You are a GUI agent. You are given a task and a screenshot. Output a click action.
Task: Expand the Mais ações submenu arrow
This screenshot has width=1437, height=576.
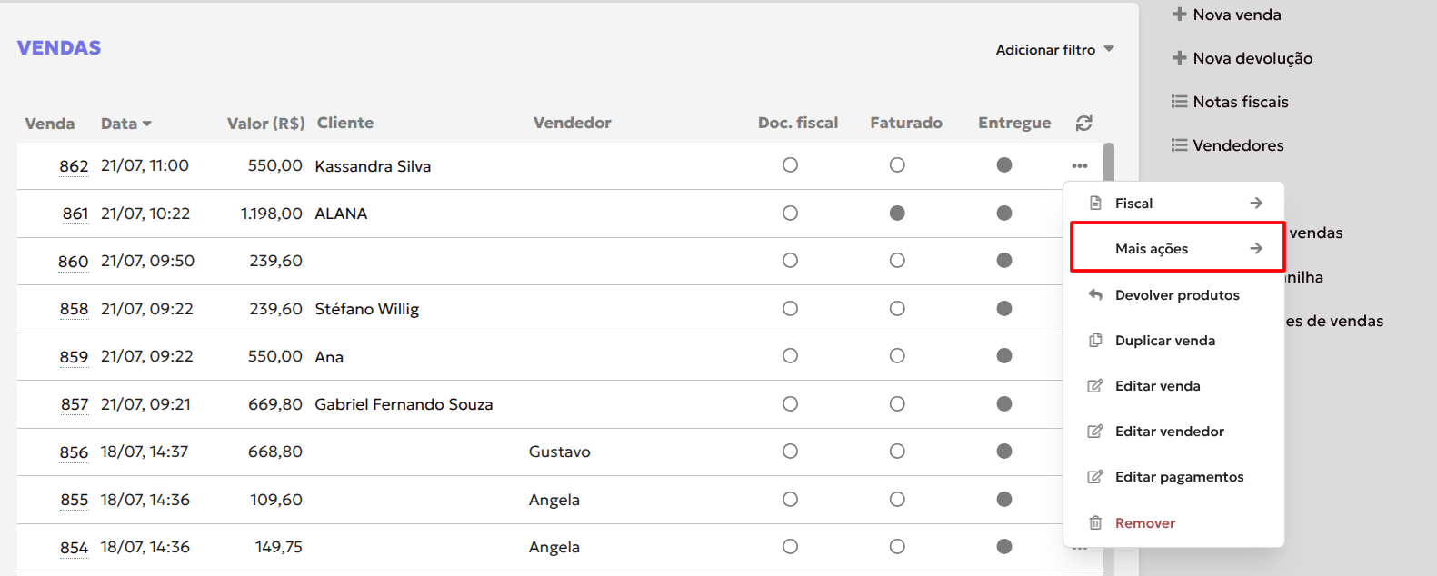pos(1256,249)
